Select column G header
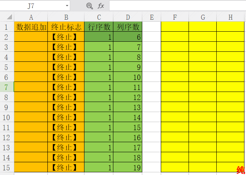The width and height of the screenshot is (246, 175). (x=203, y=17)
